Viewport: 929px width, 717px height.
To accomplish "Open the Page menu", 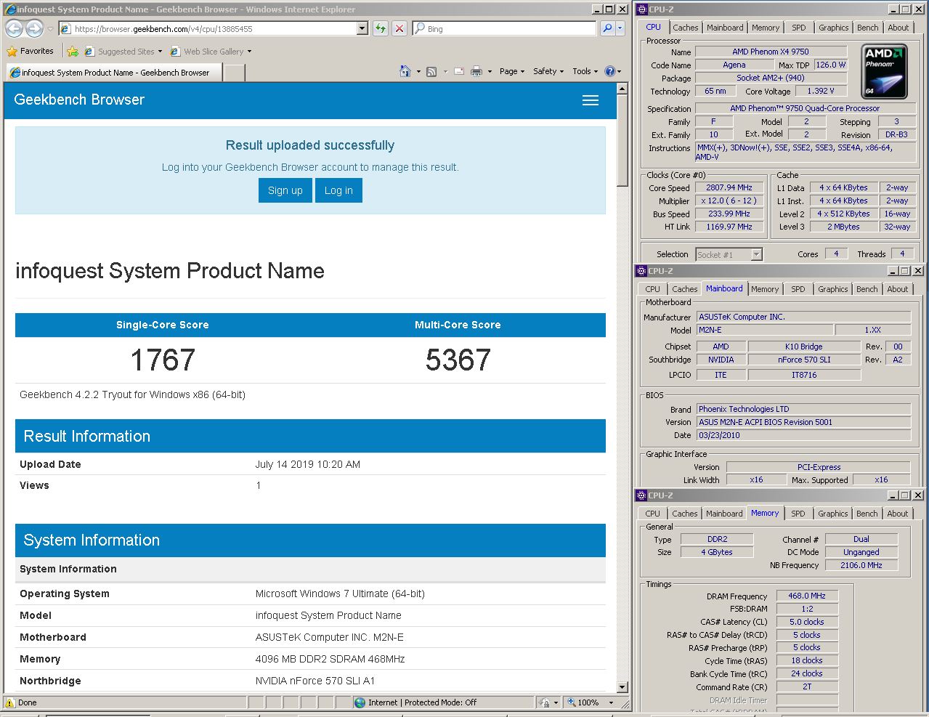I will (512, 71).
